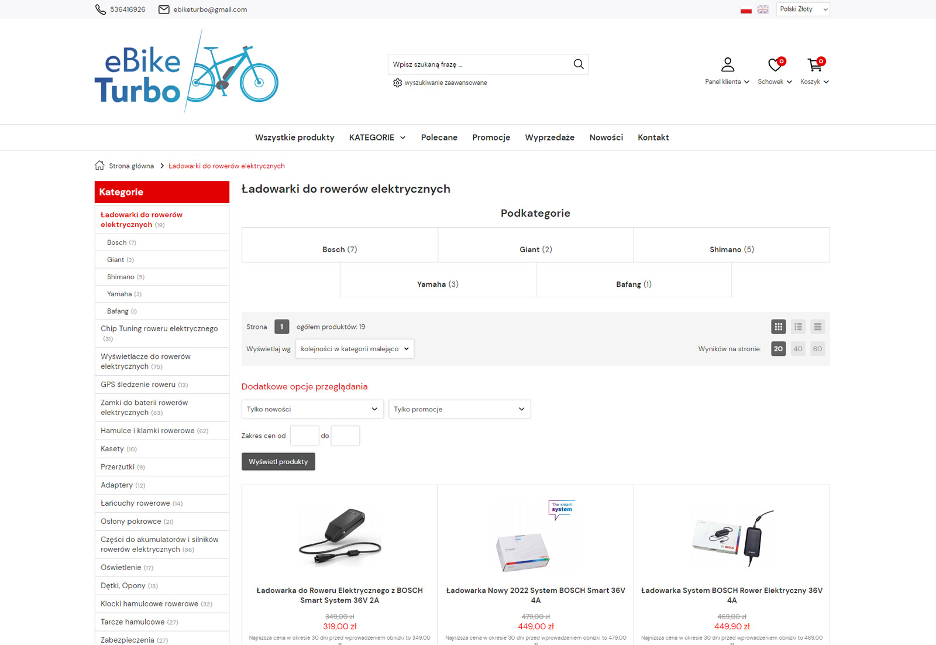Click the home icon in breadcrumb
The height and width of the screenshot is (645, 936).
point(99,166)
